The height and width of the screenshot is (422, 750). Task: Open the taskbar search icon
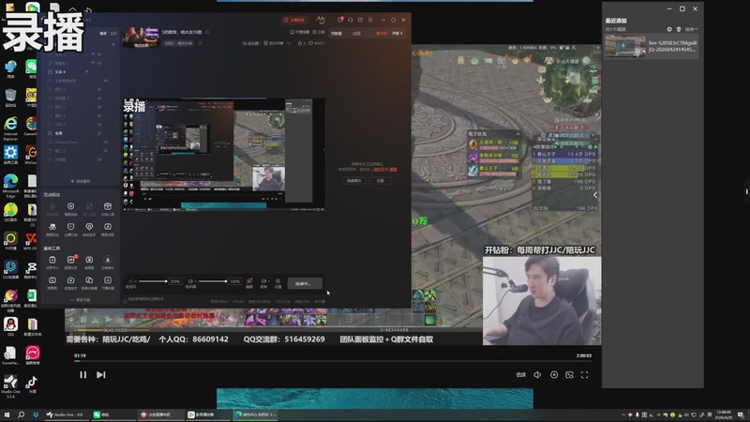21,414
